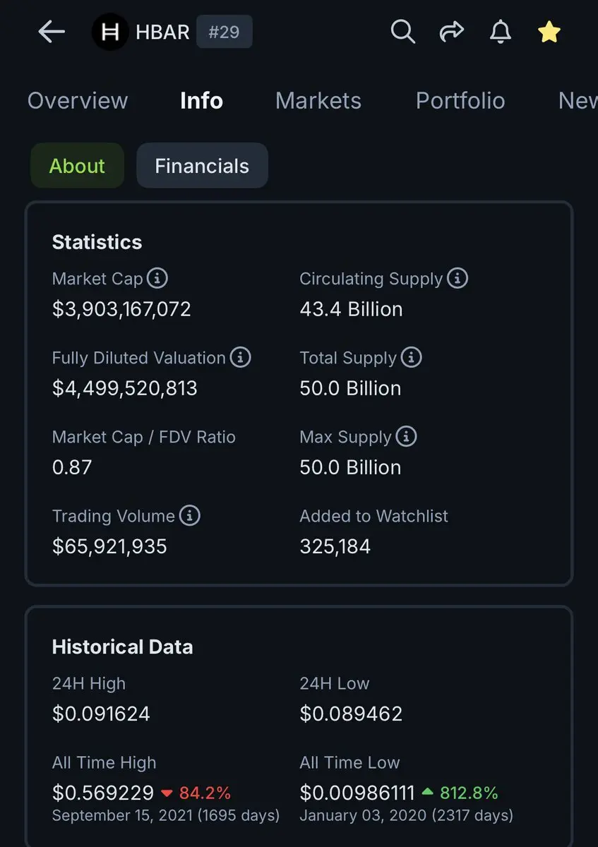
Task: Share HBAR with the share arrow
Action: 452,31
